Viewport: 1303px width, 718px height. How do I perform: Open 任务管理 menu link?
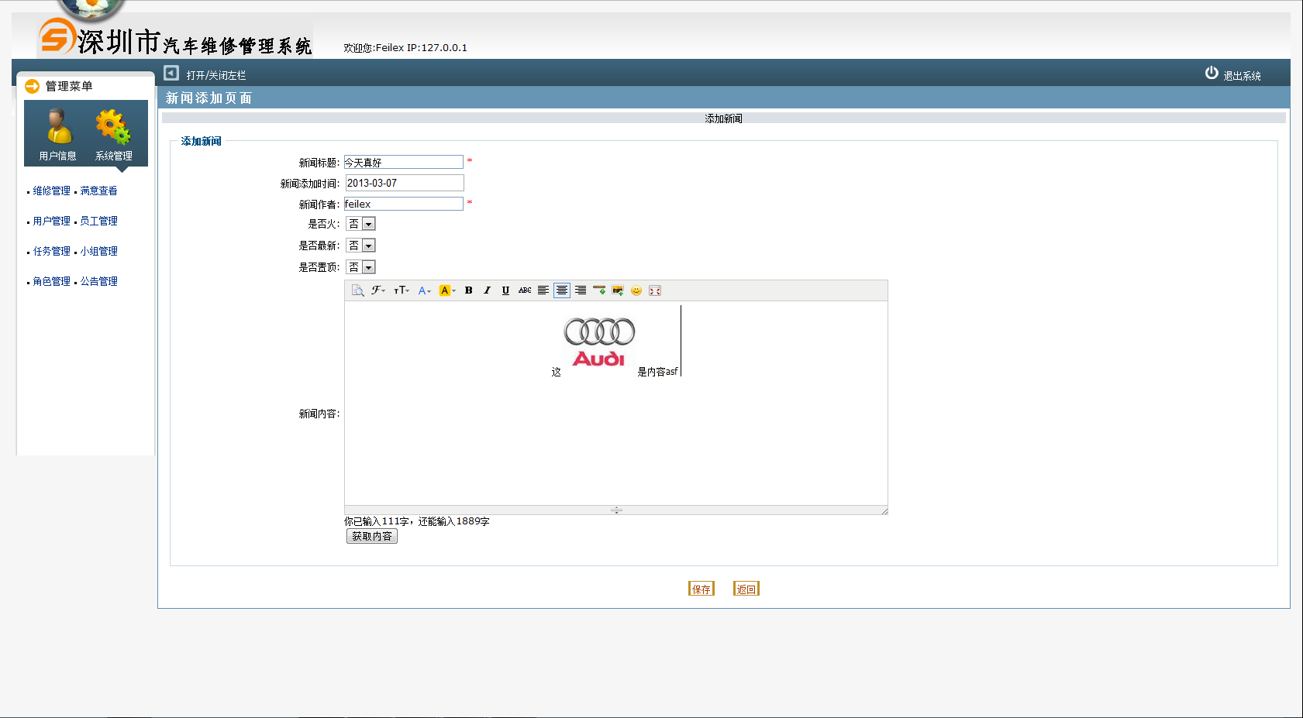52,251
